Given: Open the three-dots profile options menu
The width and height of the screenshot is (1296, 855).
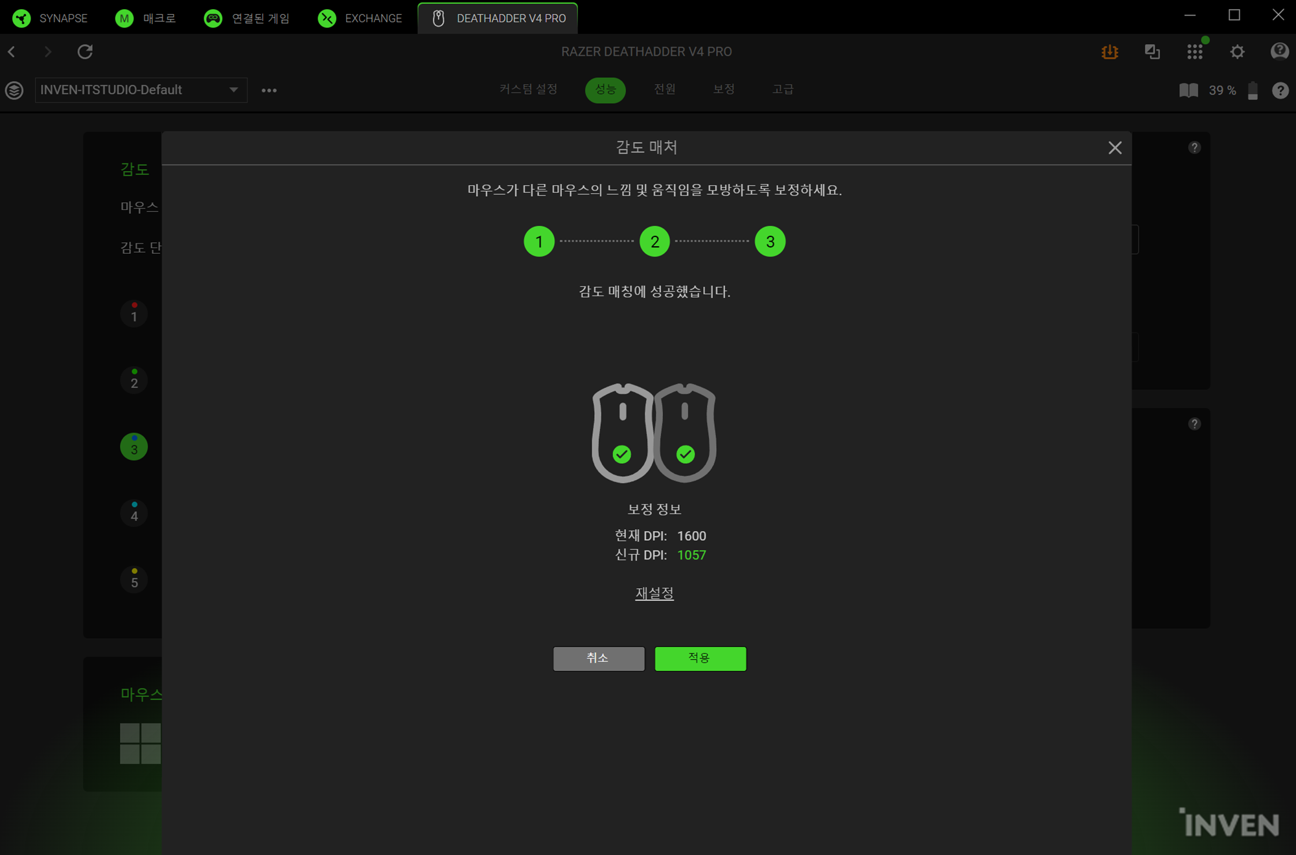Looking at the screenshot, I should pyautogui.click(x=269, y=91).
